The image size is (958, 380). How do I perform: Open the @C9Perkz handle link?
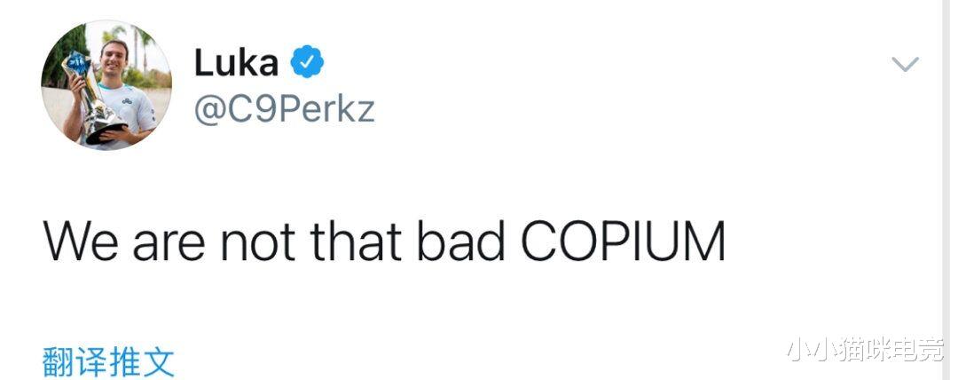(x=284, y=110)
